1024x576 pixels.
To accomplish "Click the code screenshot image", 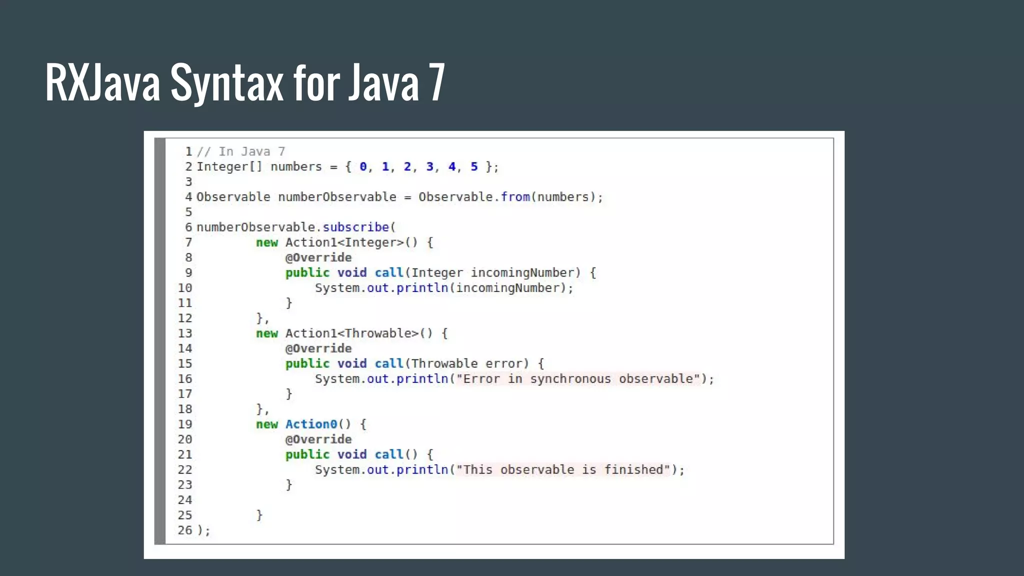I will [x=494, y=345].
